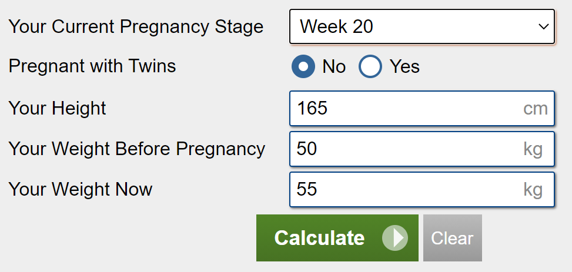Click the Your Current Pregnancy Stage label

coord(136,27)
